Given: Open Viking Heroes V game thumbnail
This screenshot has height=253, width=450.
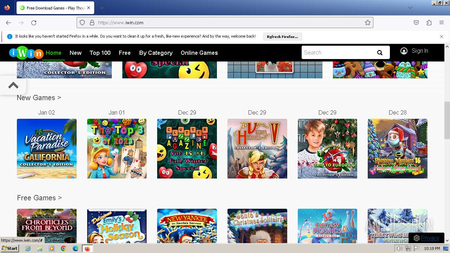Looking at the screenshot, I should pyautogui.click(x=257, y=149).
